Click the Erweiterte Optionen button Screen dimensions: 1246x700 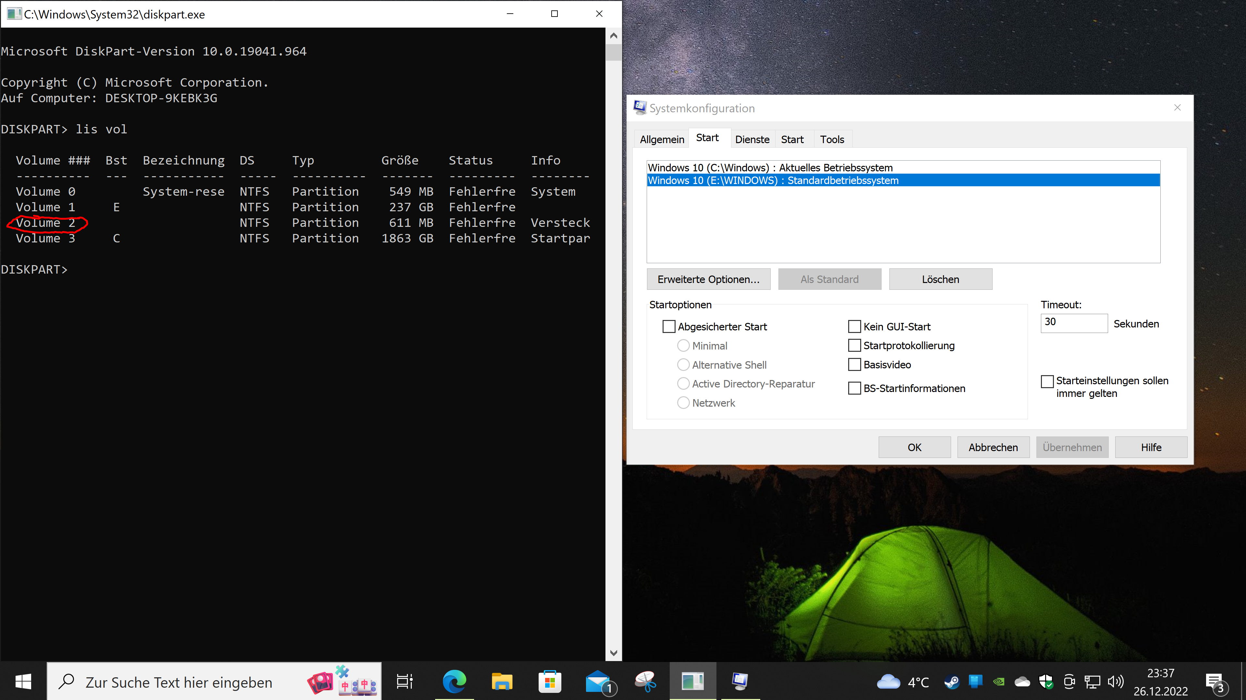pyautogui.click(x=708, y=279)
